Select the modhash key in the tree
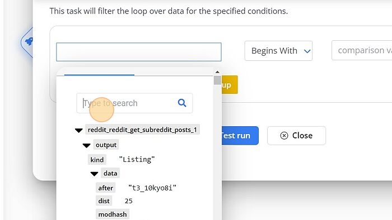This screenshot has width=392, height=220. [x=113, y=214]
